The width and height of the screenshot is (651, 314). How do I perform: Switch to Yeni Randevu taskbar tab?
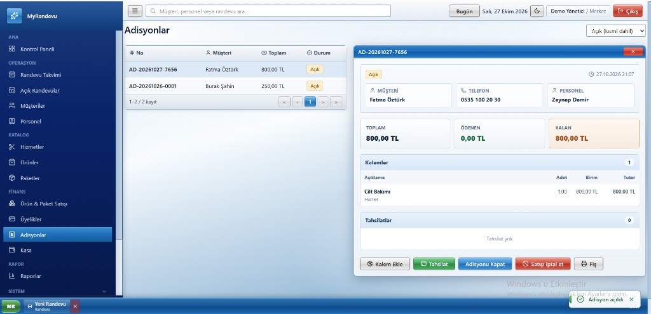point(47,306)
